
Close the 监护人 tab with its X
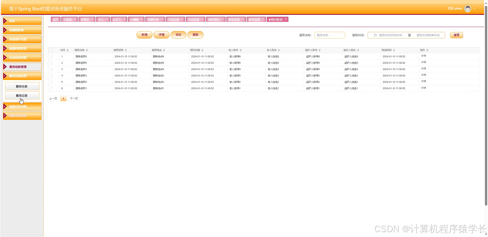[124, 19]
